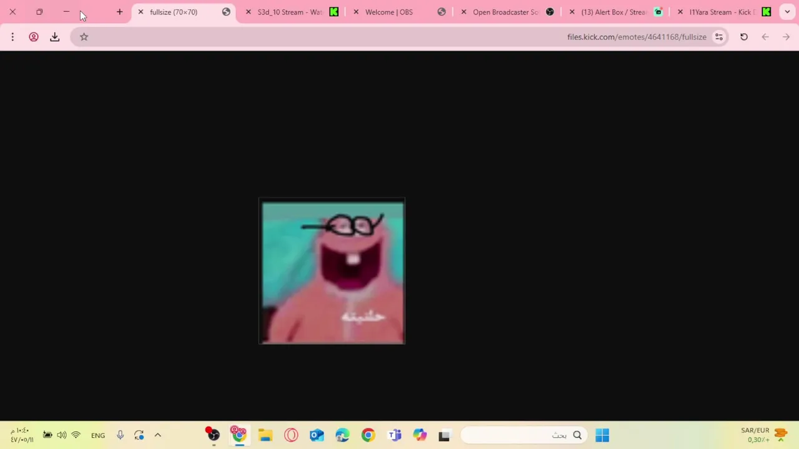
Task: Go back with the arrow beside reload
Action: 765,37
